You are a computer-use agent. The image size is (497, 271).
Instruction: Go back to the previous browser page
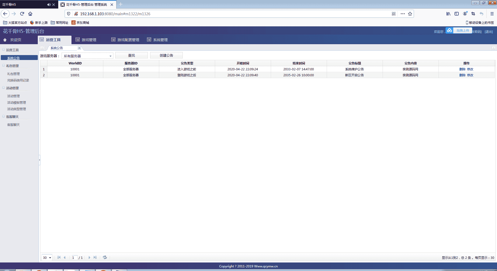(5, 14)
